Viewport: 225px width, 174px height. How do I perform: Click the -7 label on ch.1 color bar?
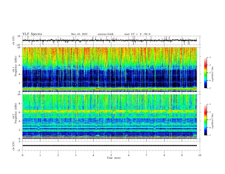tap(210, 88)
